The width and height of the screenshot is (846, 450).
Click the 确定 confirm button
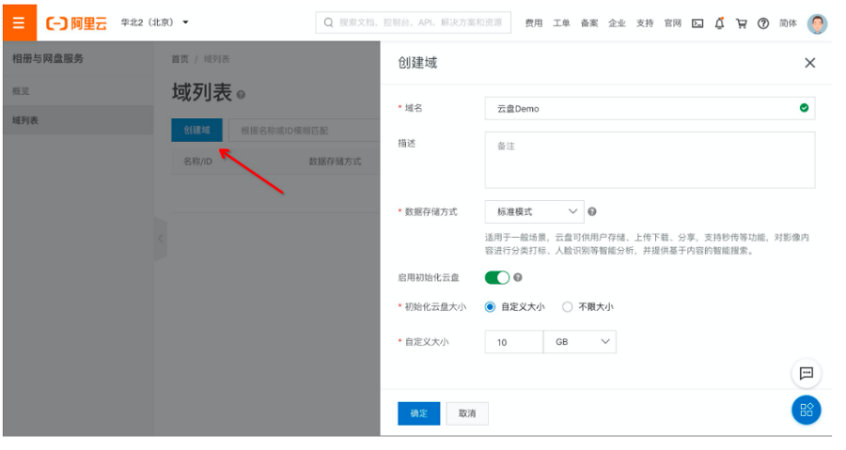pyautogui.click(x=418, y=413)
